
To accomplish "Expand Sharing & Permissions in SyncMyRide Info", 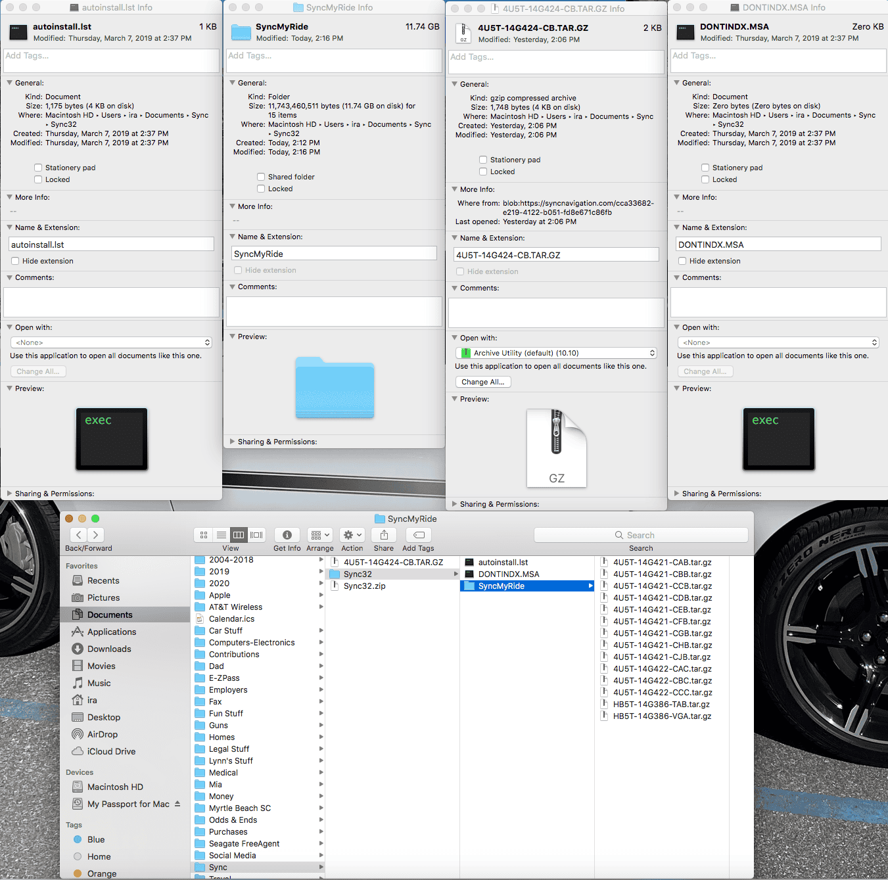I will (x=232, y=442).
